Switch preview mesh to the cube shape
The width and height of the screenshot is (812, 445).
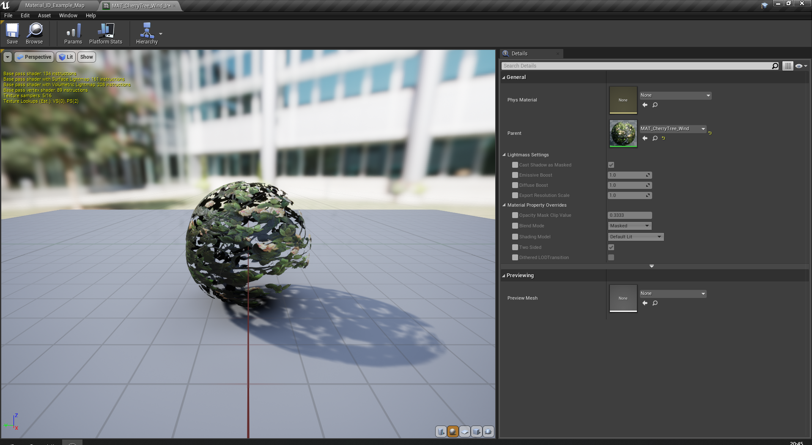click(x=476, y=431)
